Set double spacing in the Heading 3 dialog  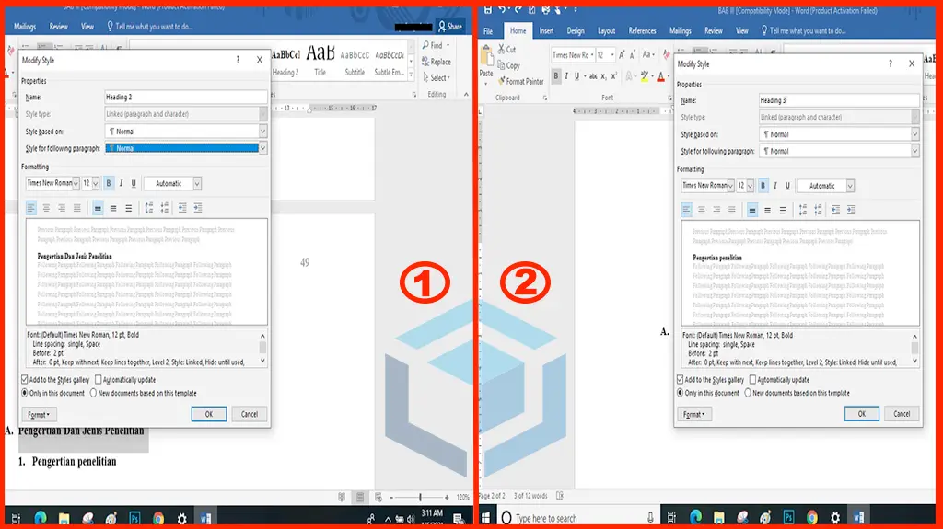point(783,210)
